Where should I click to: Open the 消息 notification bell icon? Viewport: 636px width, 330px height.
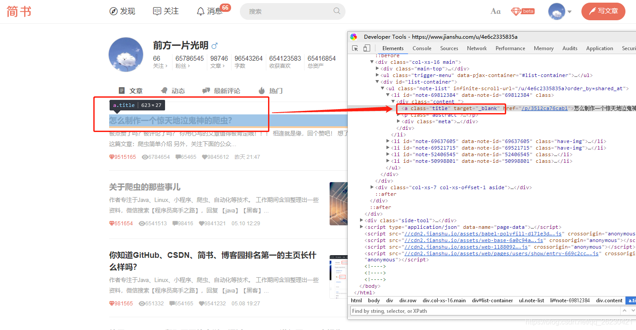pos(201,11)
